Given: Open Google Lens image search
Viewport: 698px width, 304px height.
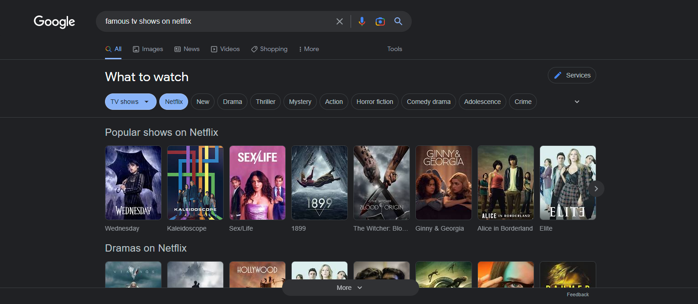Looking at the screenshot, I should click(380, 21).
